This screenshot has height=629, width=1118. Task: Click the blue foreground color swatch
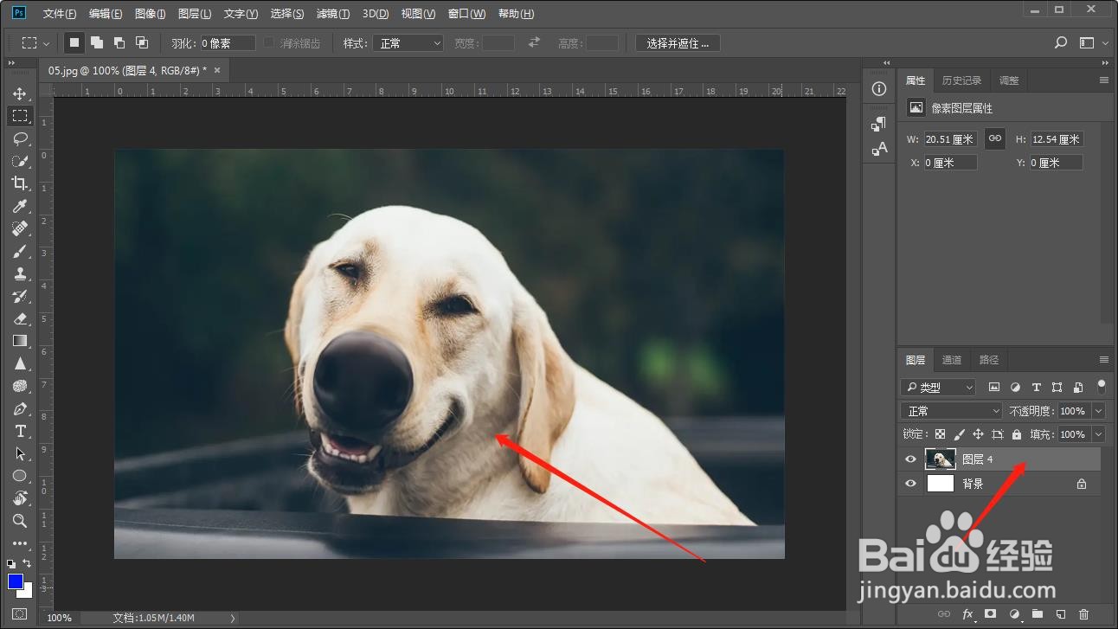pos(15,581)
